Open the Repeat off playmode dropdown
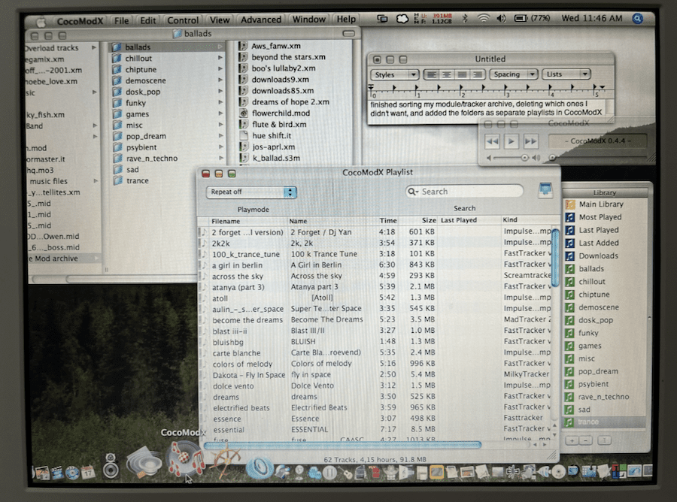This screenshot has width=677, height=502. pos(251,192)
